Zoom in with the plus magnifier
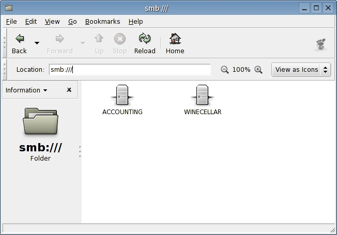Image resolution: width=337 pixels, height=235 pixels. pyautogui.click(x=258, y=70)
